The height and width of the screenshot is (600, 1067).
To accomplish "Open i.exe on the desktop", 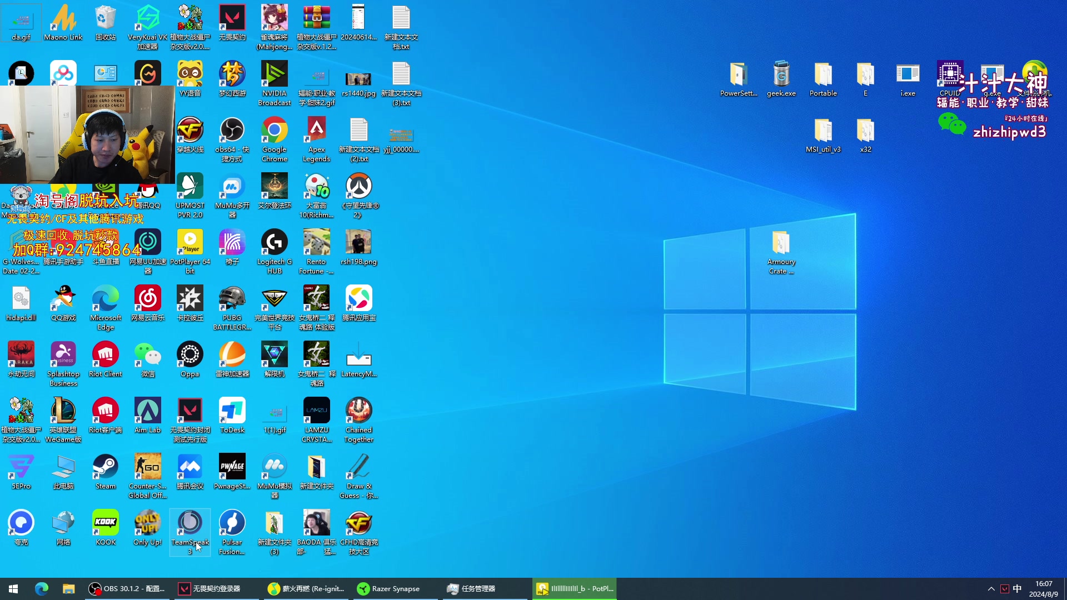I will click(908, 79).
